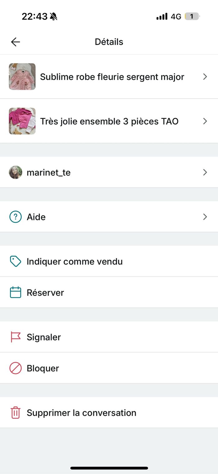Image resolution: width=218 pixels, height=474 pixels.
Task: Open chevron next to ensemble 3 pièces TAO
Action: pos(205,121)
